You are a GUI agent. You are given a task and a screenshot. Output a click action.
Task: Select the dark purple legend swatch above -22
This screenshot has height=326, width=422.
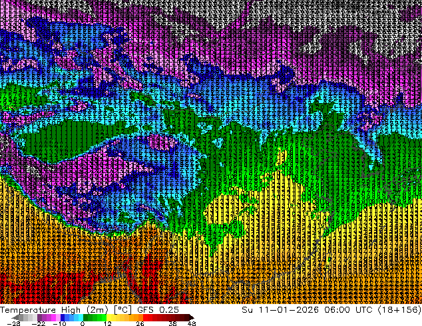point(39,317)
